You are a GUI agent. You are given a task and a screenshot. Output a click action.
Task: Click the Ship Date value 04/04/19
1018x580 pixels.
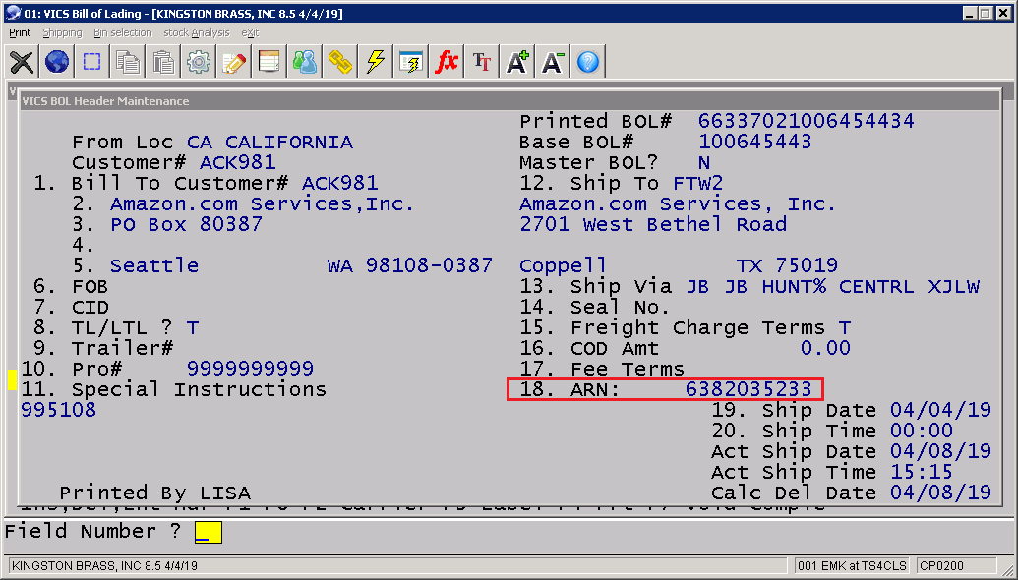pos(940,410)
